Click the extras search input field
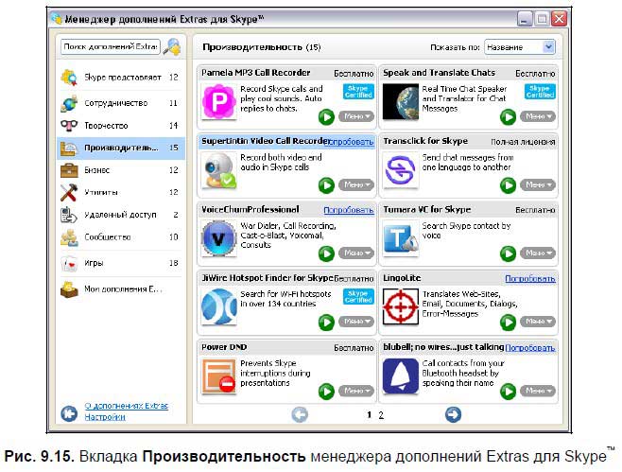Image resolution: width=622 pixels, height=472 pixels. [x=110, y=46]
